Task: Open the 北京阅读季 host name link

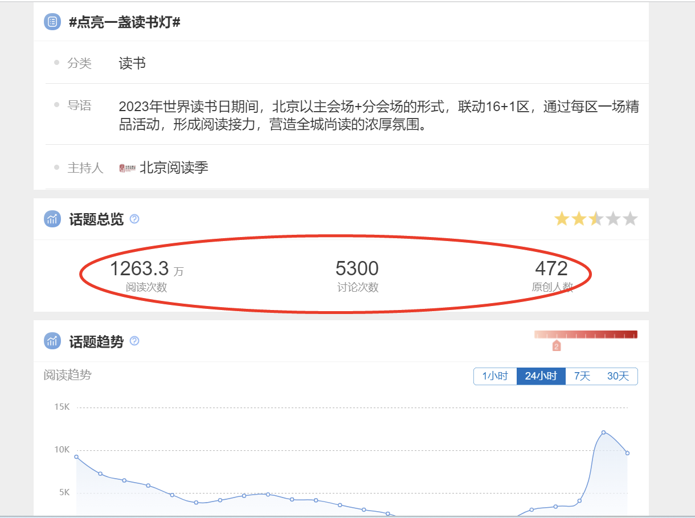Action: tap(174, 168)
